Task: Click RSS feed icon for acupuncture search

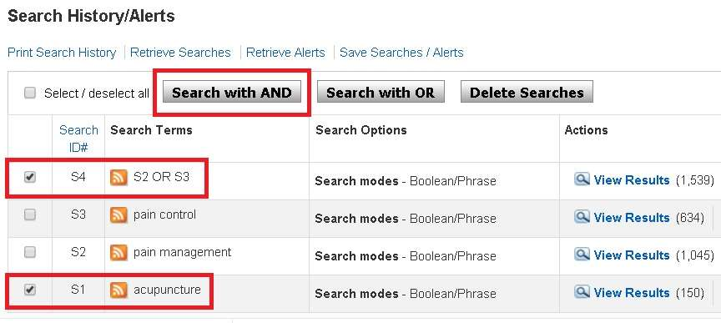Action: [x=118, y=290]
